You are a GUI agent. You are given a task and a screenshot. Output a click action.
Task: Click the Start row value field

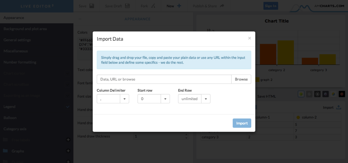[149, 99]
